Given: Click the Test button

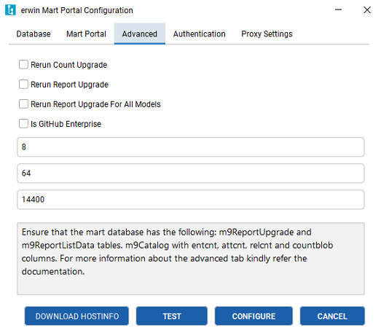Looking at the screenshot, I should point(172,316).
